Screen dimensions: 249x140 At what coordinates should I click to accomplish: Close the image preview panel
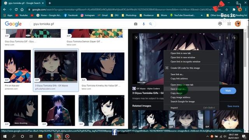pyautogui.click(x=136, y=37)
